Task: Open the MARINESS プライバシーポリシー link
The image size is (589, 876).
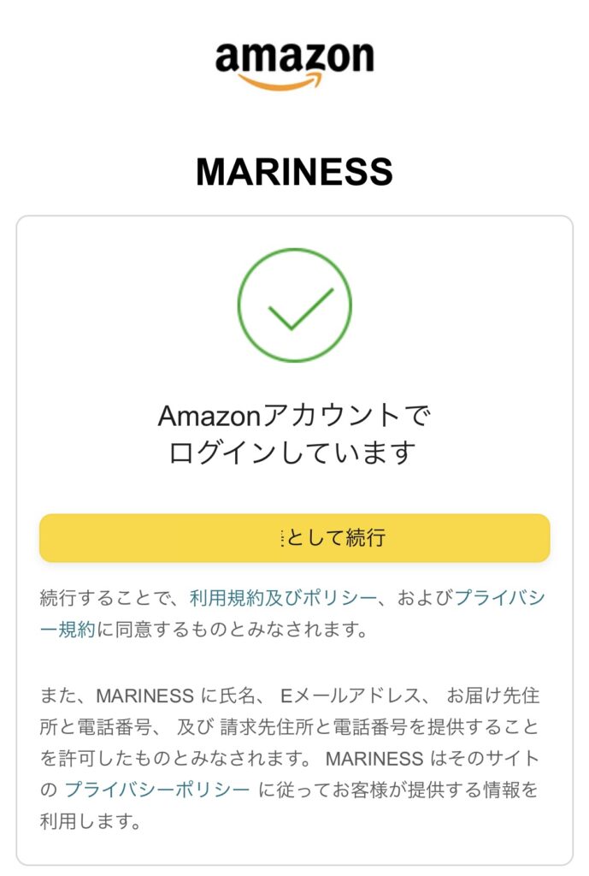Action: pyautogui.click(x=157, y=790)
